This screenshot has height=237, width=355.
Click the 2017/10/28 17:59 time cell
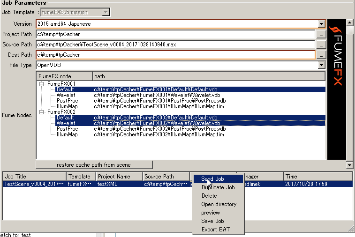(306, 184)
